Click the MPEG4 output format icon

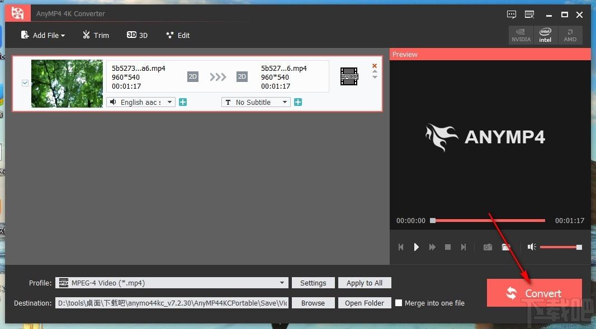(349, 76)
